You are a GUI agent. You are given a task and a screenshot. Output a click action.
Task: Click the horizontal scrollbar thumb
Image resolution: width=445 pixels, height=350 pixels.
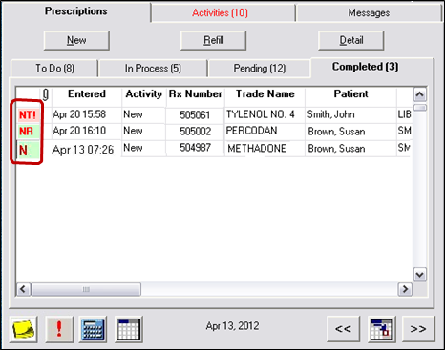(86, 289)
